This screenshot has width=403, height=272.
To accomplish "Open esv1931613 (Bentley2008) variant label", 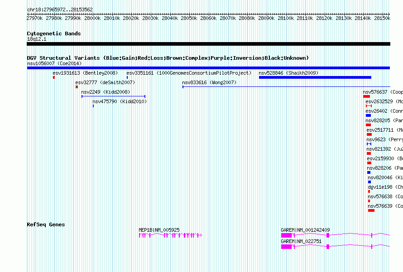I will [85, 73].
